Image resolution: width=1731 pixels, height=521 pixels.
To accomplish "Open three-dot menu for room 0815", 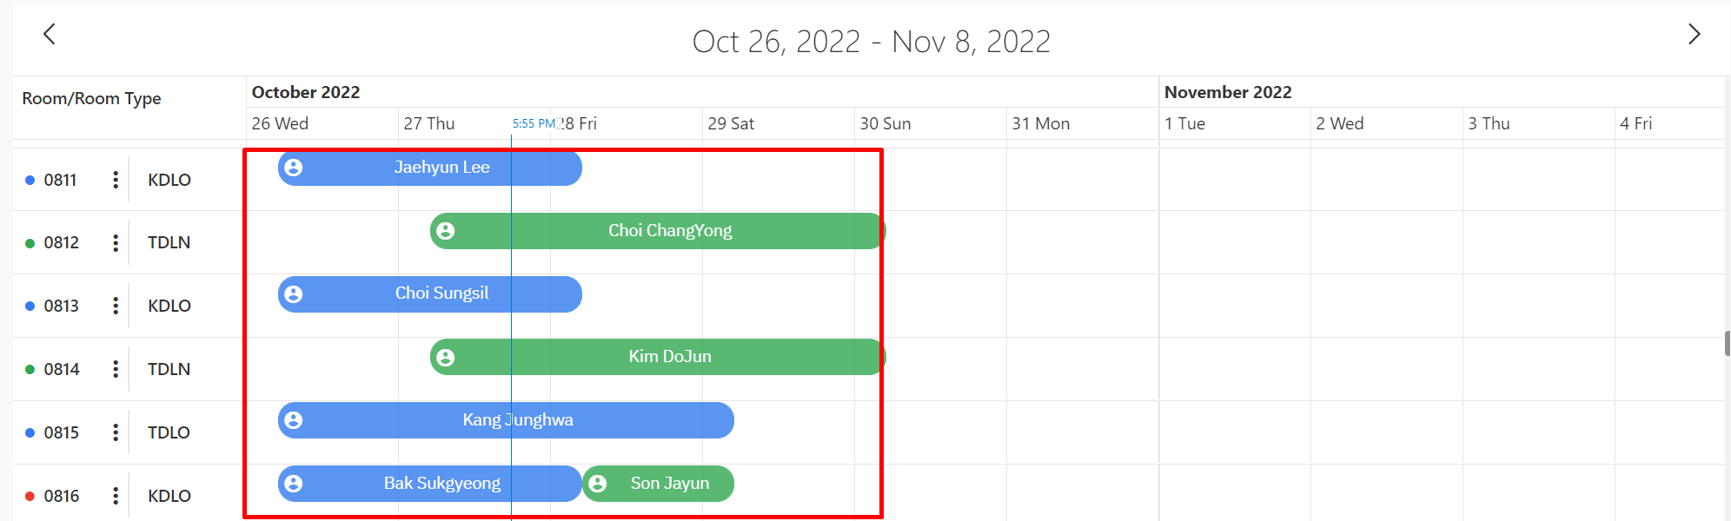I will tap(116, 432).
